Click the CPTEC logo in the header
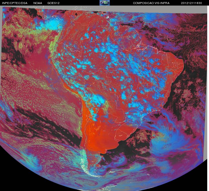 tap(104, 3)
